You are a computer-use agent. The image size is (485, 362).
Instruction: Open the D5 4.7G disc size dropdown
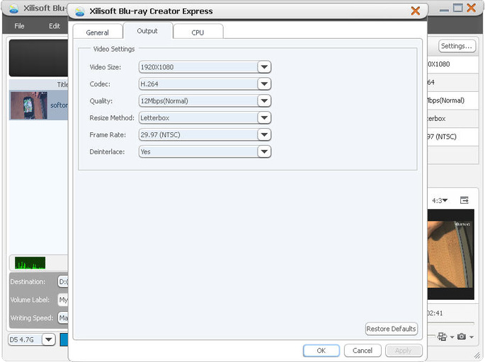[x=49, y=340]
